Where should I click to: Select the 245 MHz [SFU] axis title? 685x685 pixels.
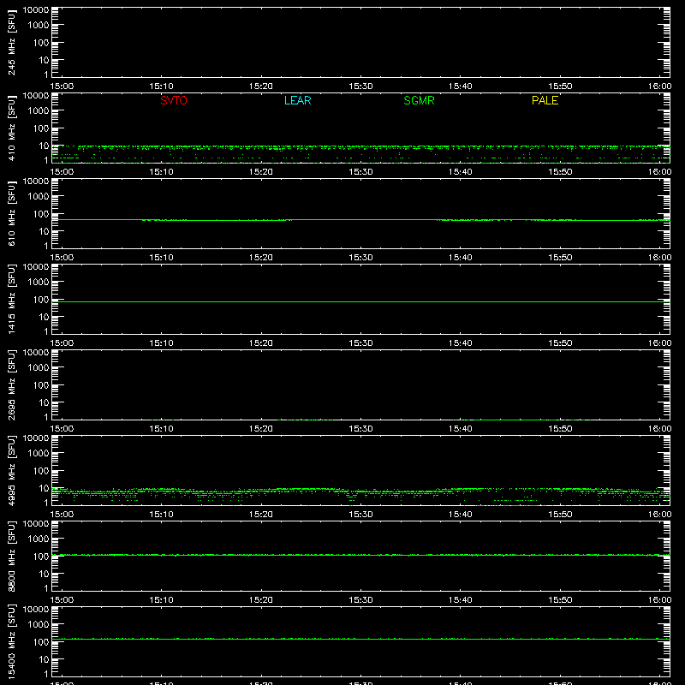pyautogui.click(x=11, y=42)
